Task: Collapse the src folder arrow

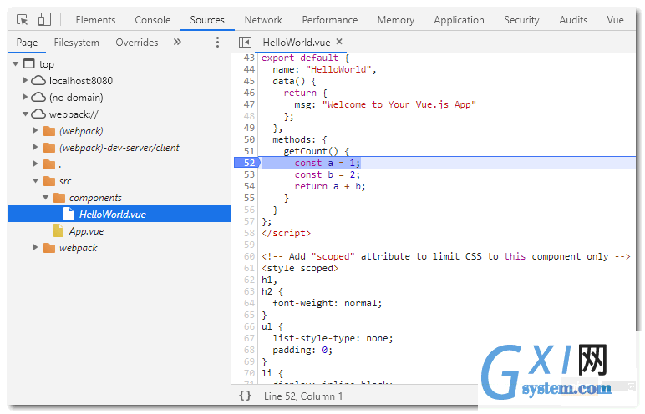Action: tap(35, 181)
